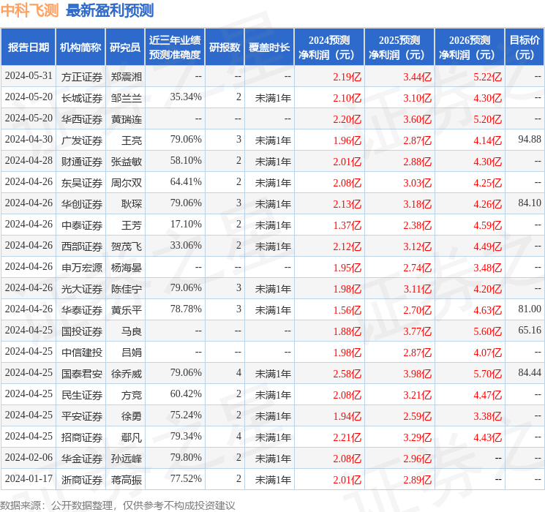This screenshot has width=545, height=512.
Task: Click analyst name 孙远峰
Action: click(x=126, y=459)
